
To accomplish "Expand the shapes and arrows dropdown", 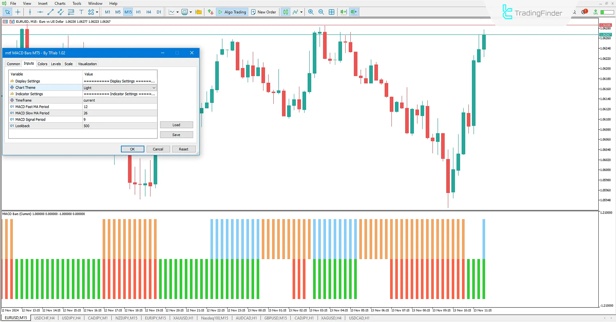I will [97, 12].
